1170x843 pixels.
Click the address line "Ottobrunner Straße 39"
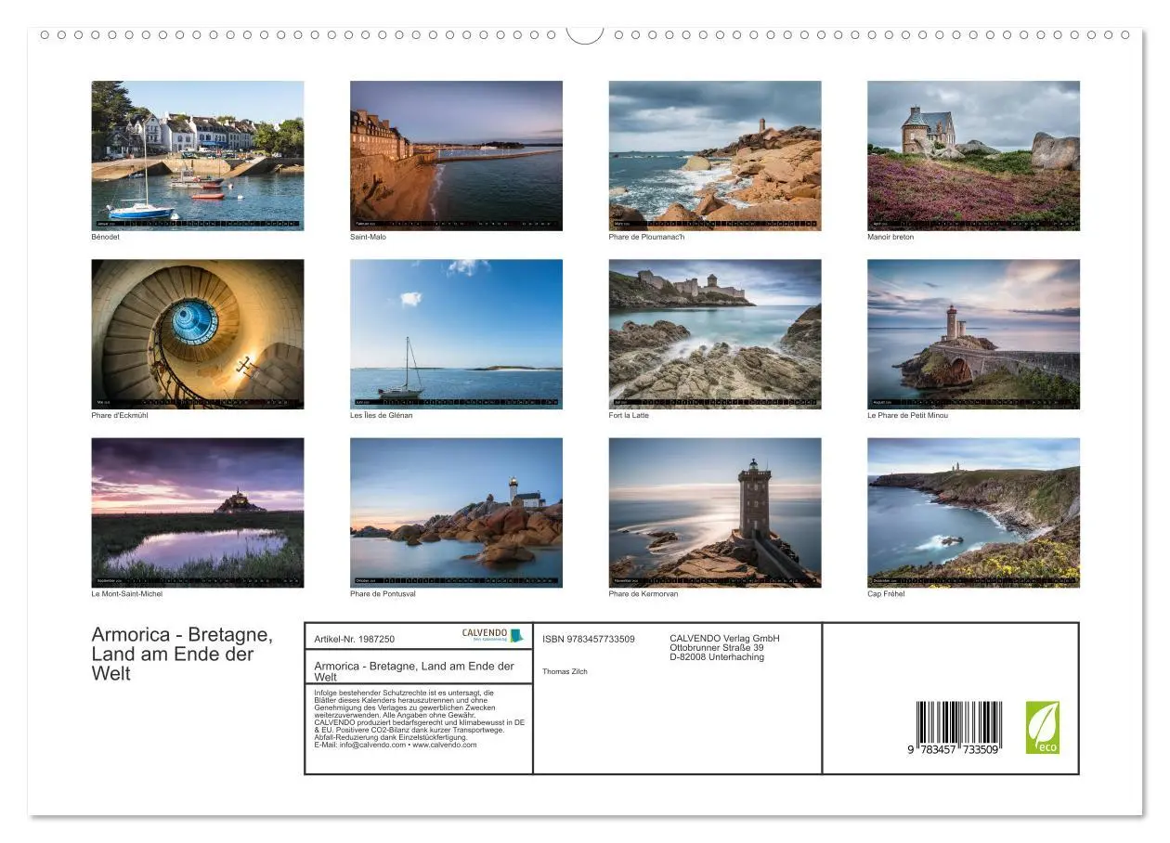point(717,647)
